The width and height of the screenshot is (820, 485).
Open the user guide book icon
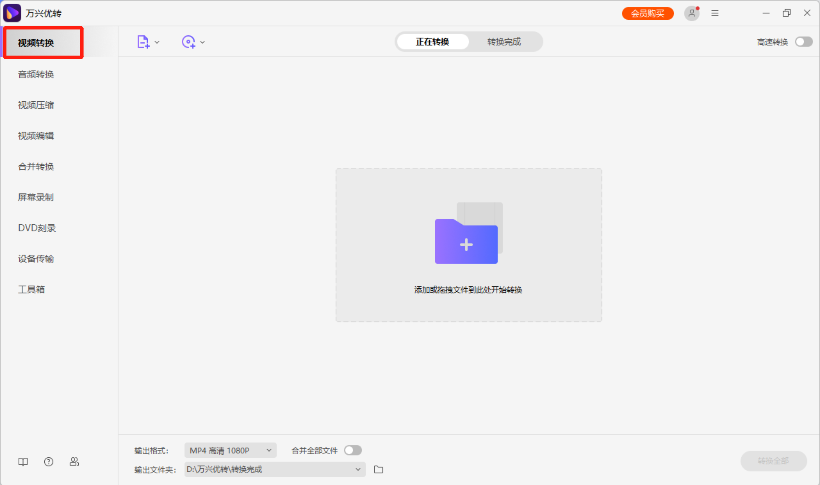coord(22,462)
